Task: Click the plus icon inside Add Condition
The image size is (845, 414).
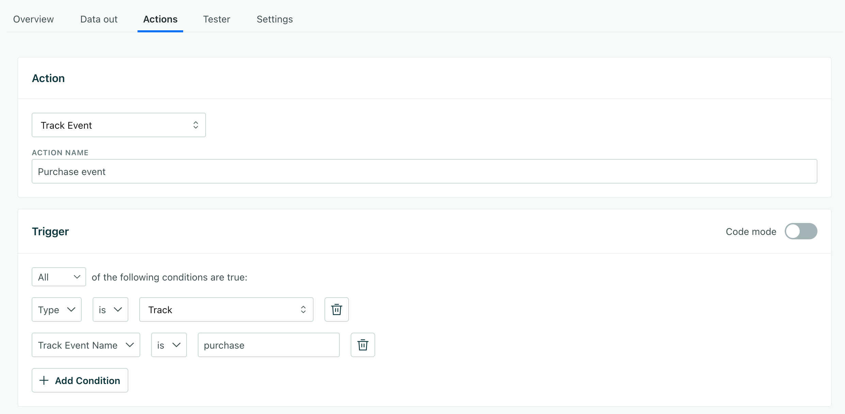Action: click(x=43, y=380)
